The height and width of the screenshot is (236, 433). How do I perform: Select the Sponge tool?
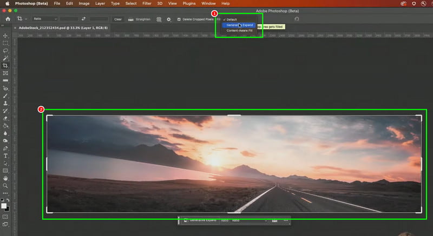5,141
